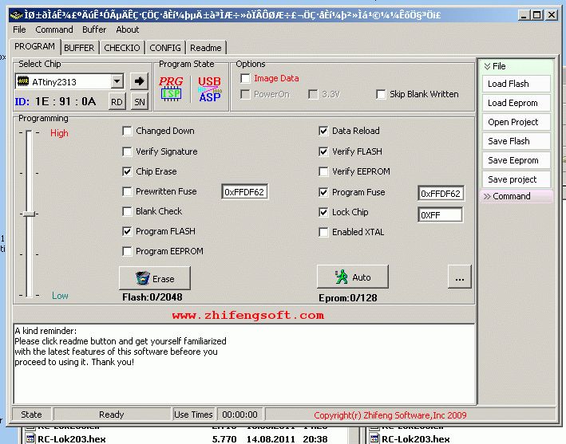Open the Buffer menu
The image size is (566, 444).
tap(94, 29)
